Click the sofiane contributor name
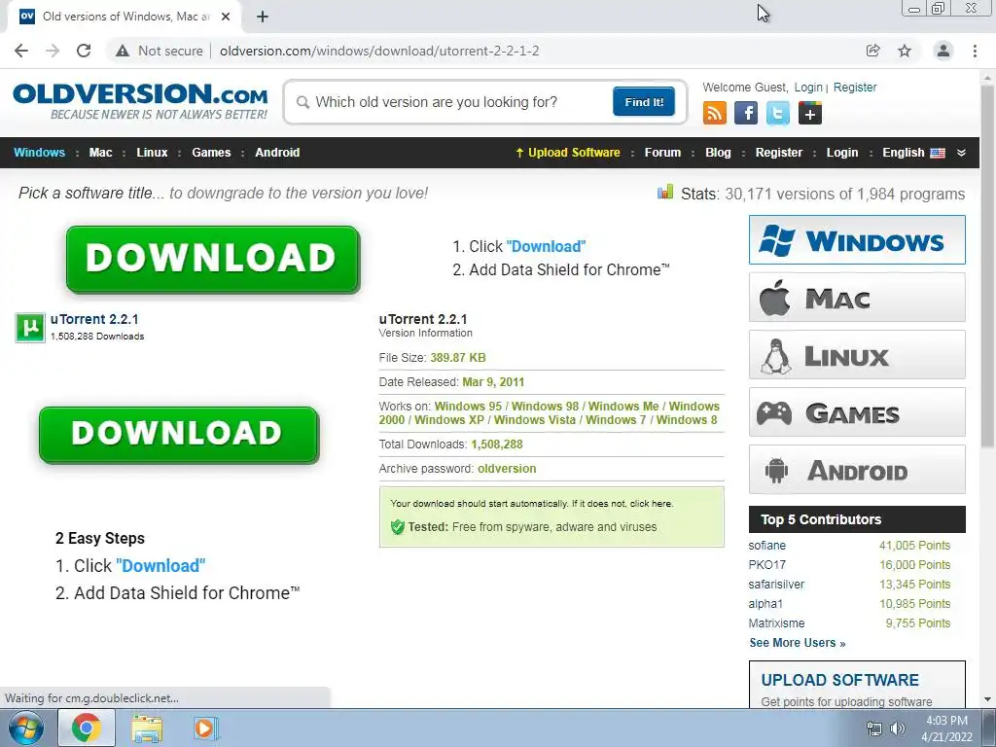 [766, 546]
